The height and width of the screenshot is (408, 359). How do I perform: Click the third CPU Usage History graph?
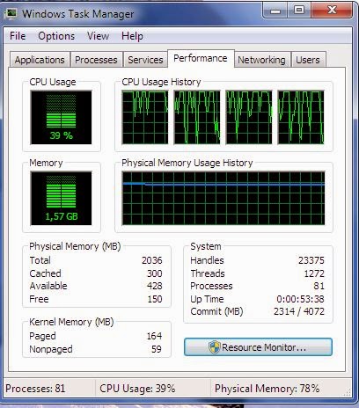pyautogui.click(x=249, y=117)
